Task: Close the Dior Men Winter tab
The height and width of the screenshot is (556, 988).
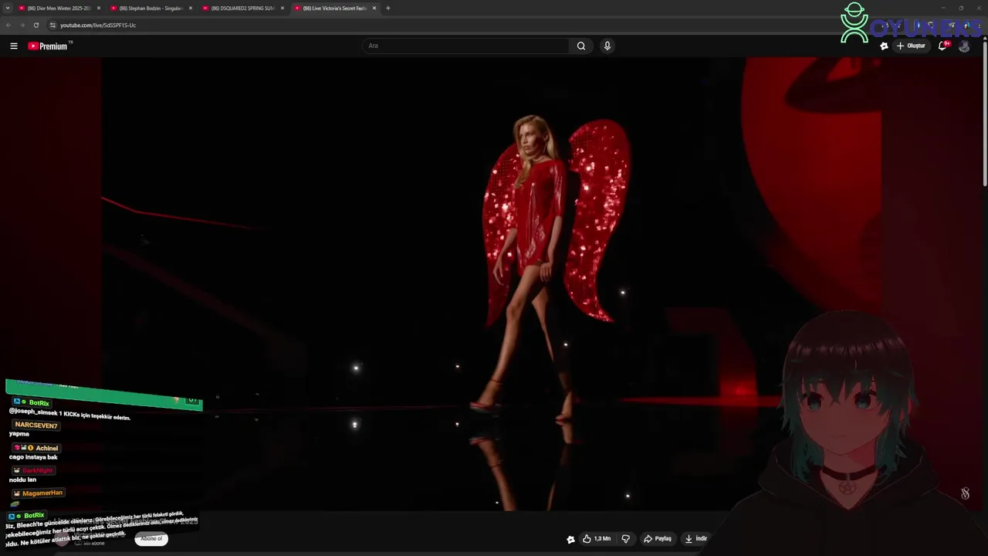Action: point(99,8)
